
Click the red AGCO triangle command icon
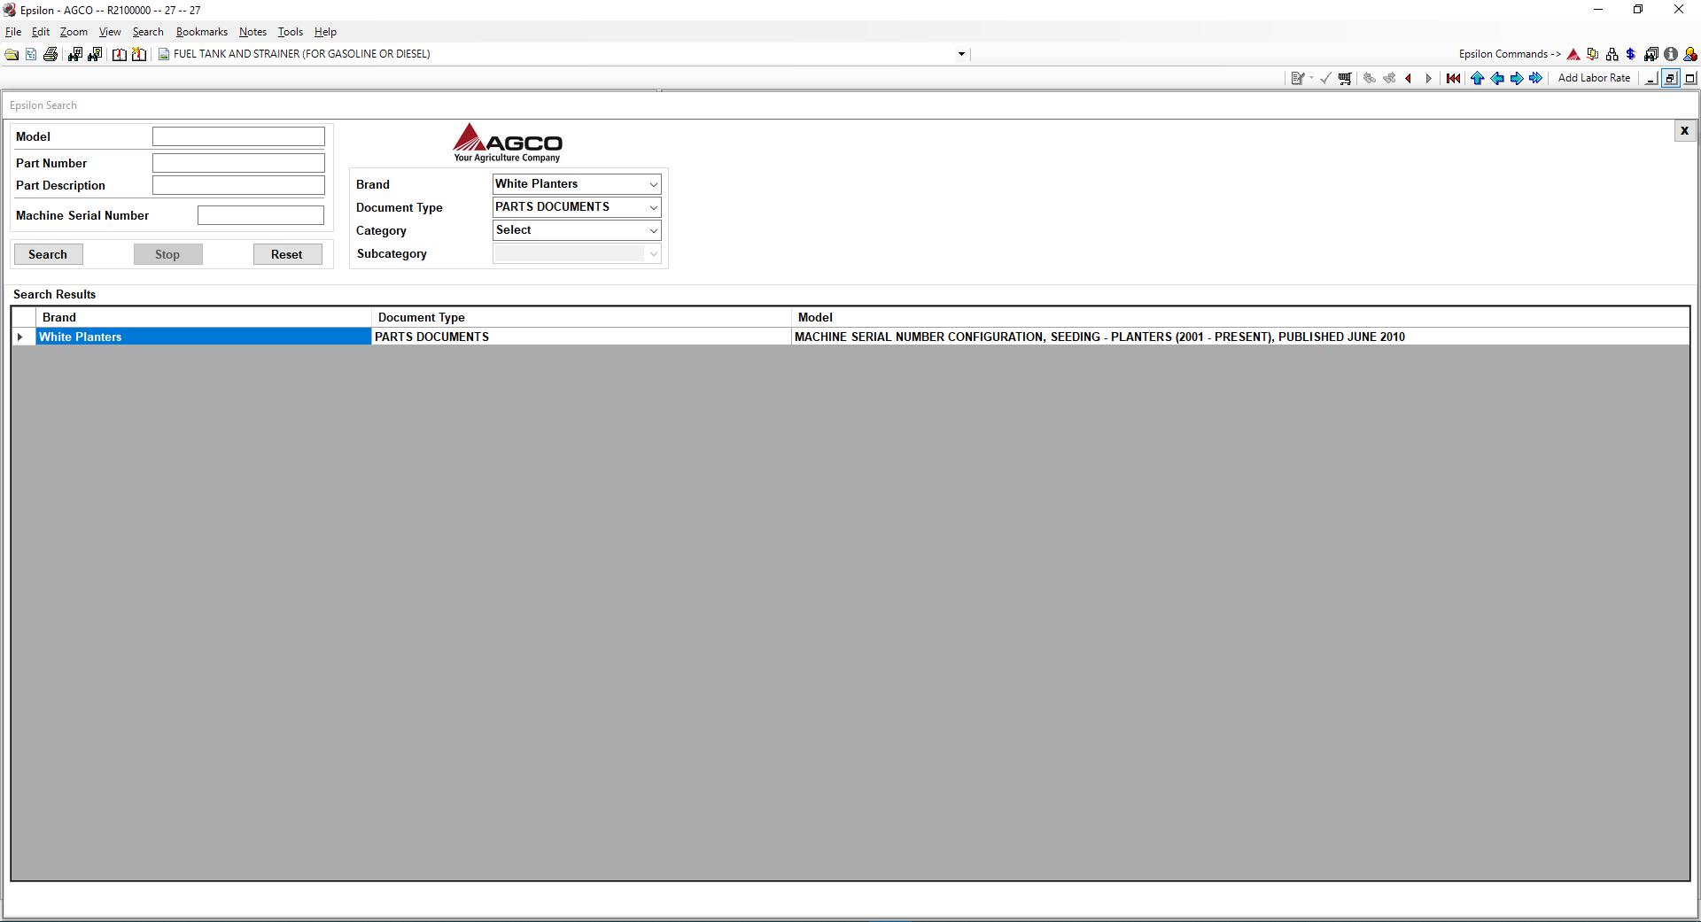1573,54
